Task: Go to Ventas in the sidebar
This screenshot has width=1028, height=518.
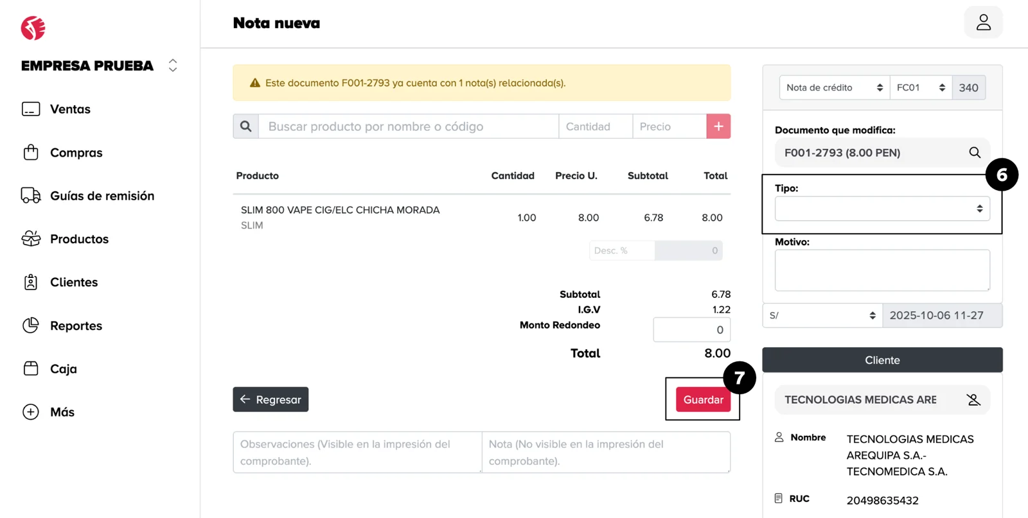Action: (x=70, y=109)
